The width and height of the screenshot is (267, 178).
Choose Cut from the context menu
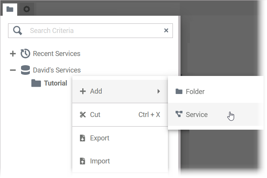coord(95,115)
